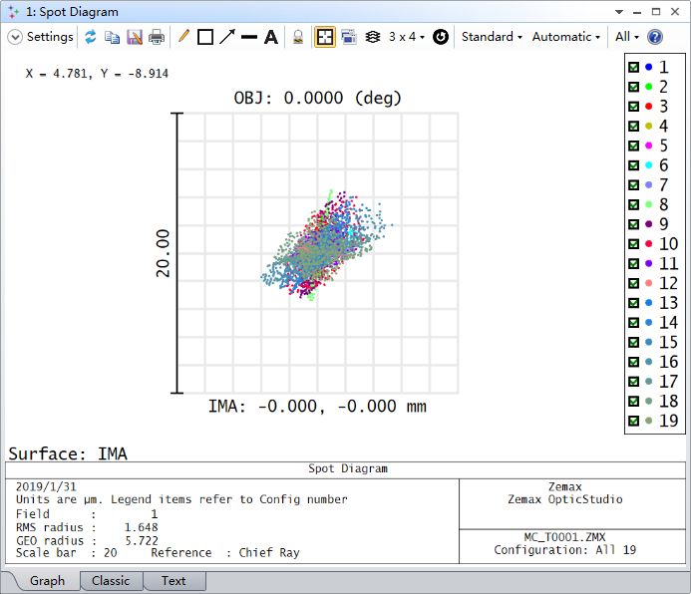This screenshot has height=594, width=691.
Task: Switch to the Text tab
Action: (173, 581)
